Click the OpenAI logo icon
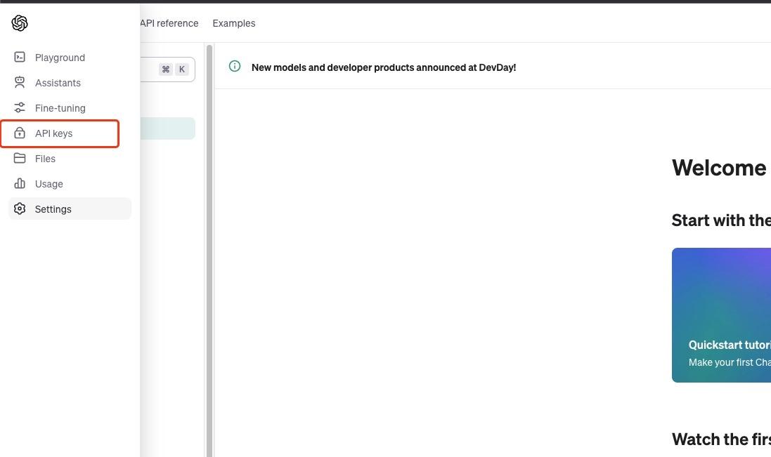 tap(19, 22)
